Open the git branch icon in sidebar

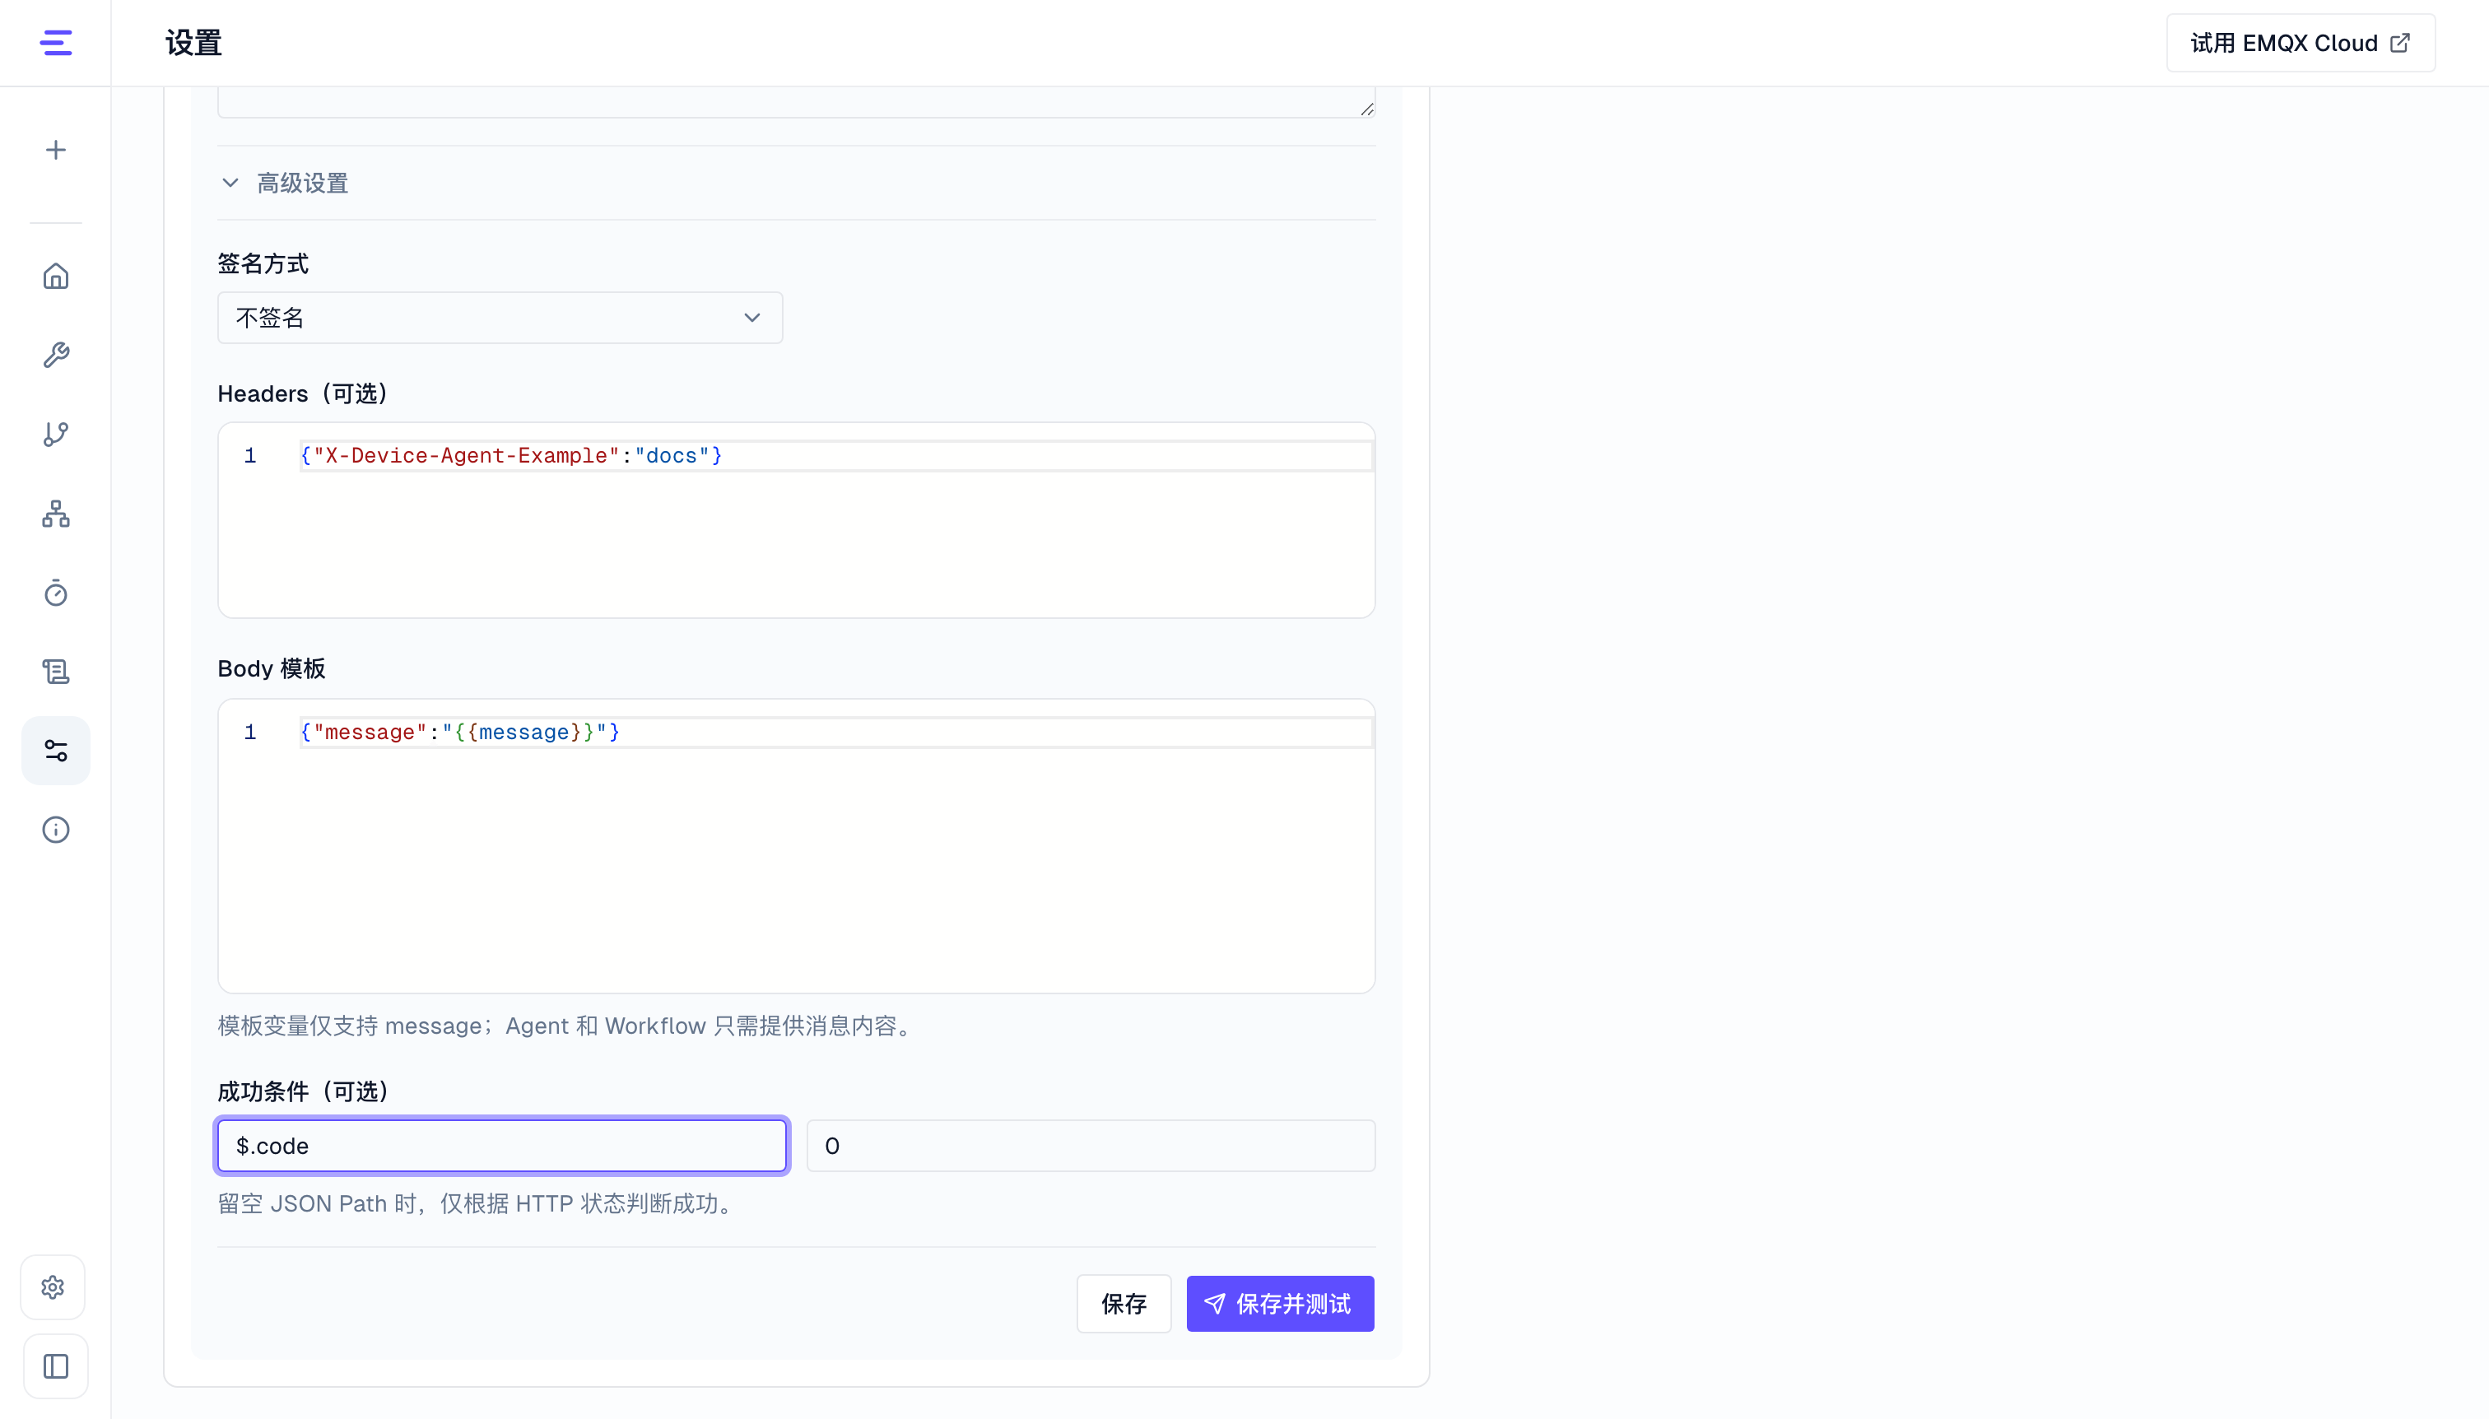[55, 435]
